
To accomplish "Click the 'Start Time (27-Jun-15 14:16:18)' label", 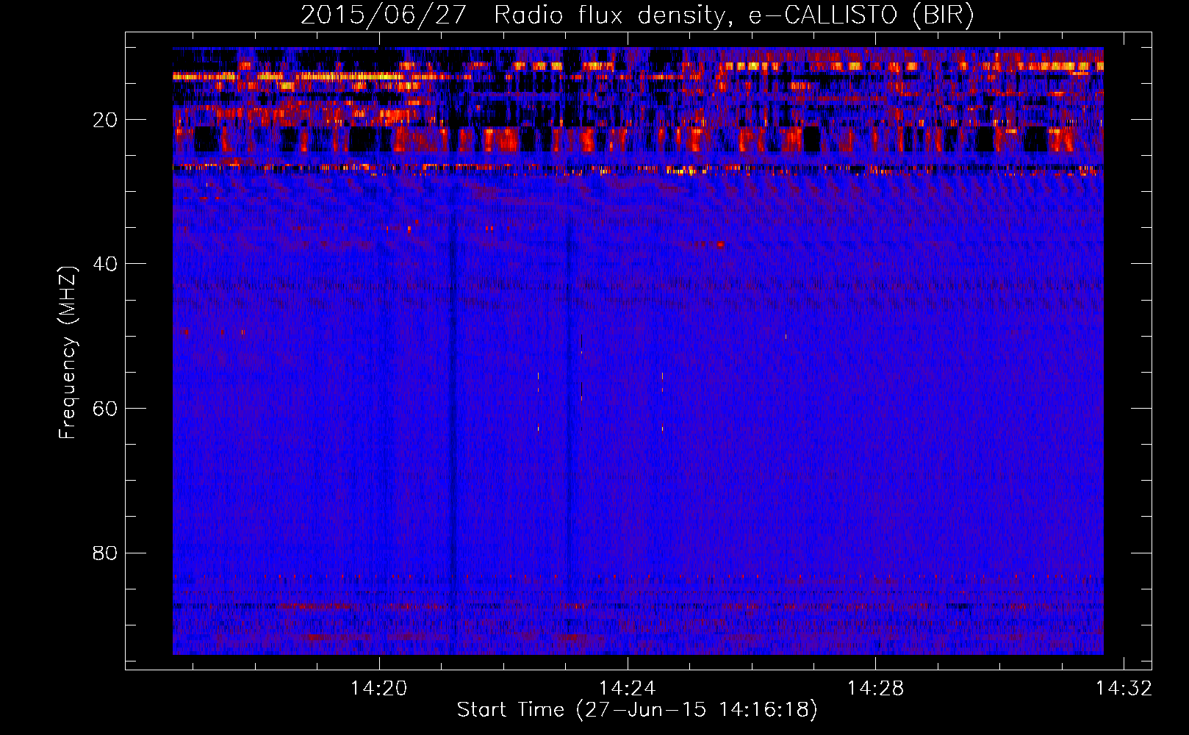I will [x=637, y=709].
